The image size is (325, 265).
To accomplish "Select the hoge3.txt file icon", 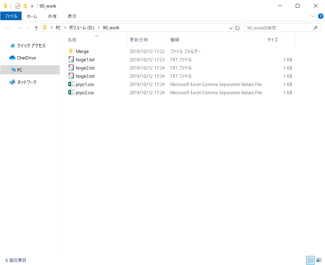I will 71,76.
